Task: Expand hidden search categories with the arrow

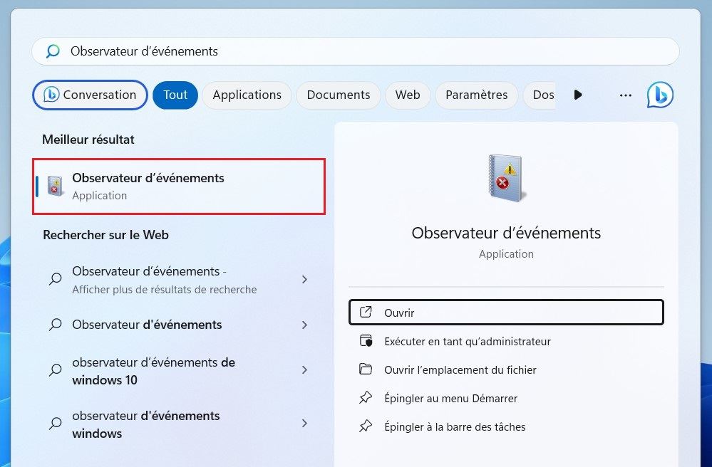Action: pos(578,95)
